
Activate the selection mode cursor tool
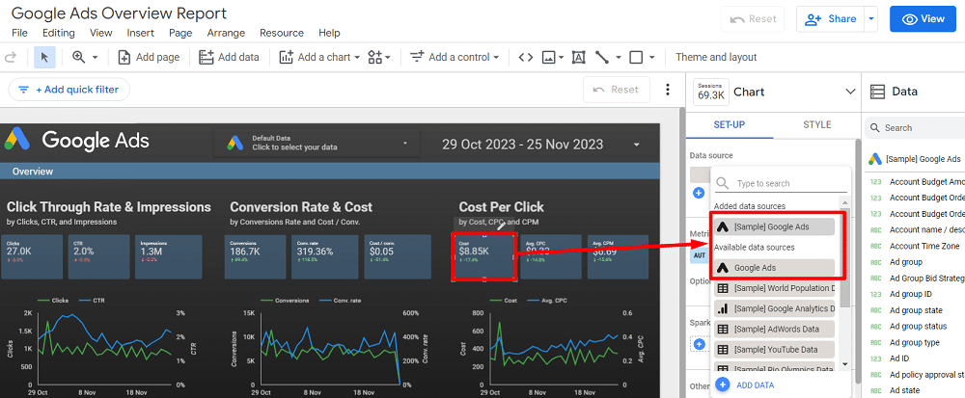(x=44, y=57)
